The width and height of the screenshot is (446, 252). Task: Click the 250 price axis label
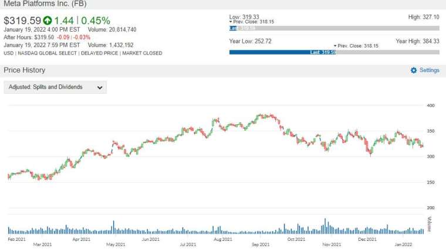point(431,182)
